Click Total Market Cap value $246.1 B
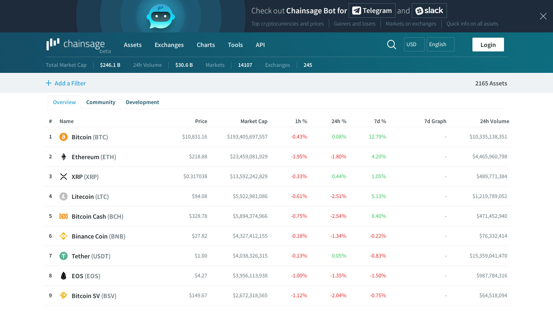The image size is (553, 311). (x=110, y=65)
